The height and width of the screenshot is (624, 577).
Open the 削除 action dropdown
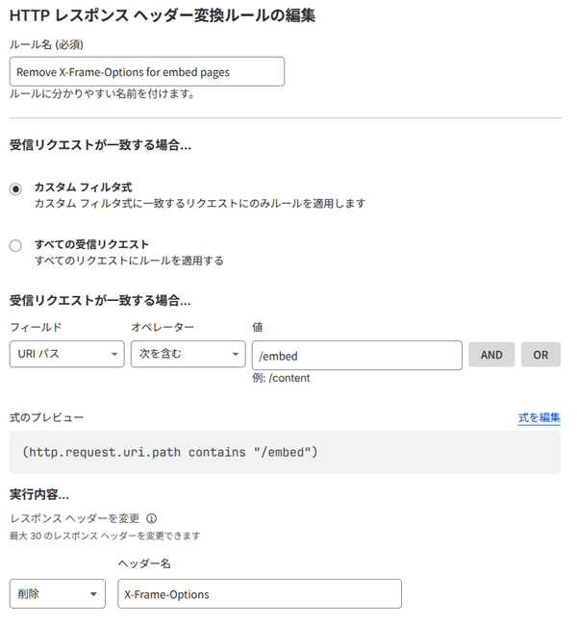pyautogui.click(x=58, y=593)
